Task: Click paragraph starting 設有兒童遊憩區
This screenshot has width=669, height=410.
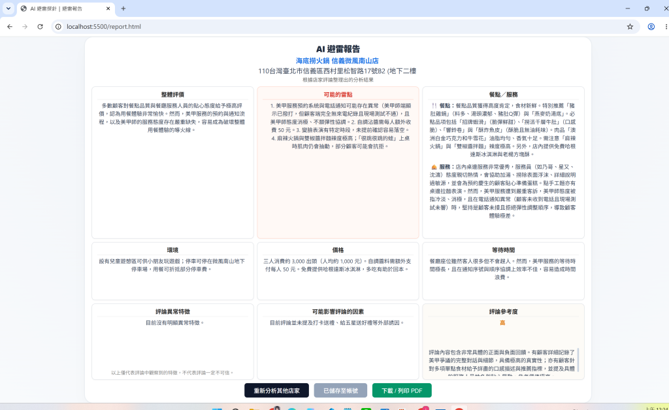Action: point(172,265)
